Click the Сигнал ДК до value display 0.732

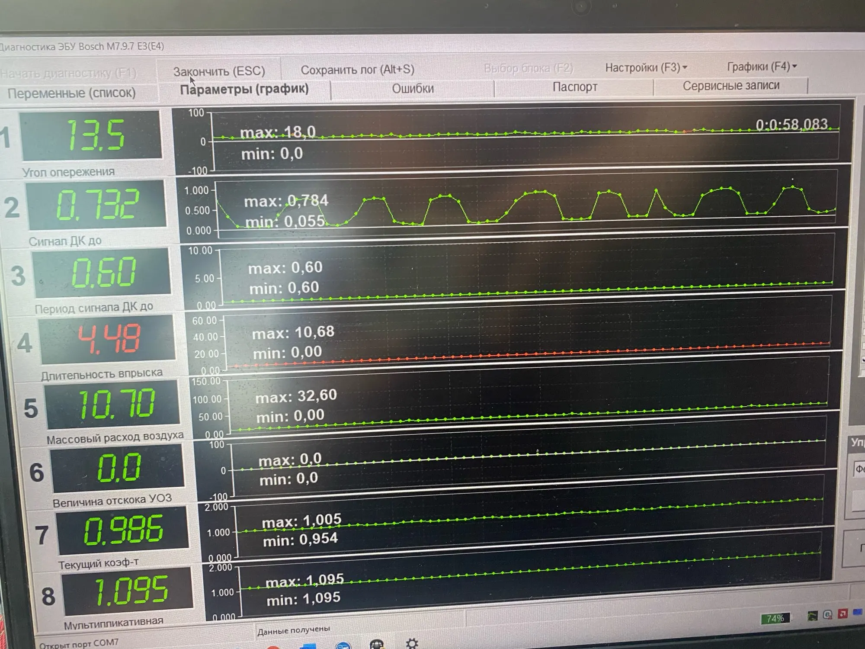click(98, 205)
